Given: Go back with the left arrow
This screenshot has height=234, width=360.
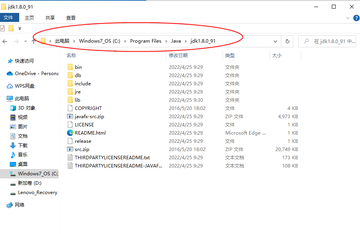Looking at the screenshot, I should click(5, 41).
